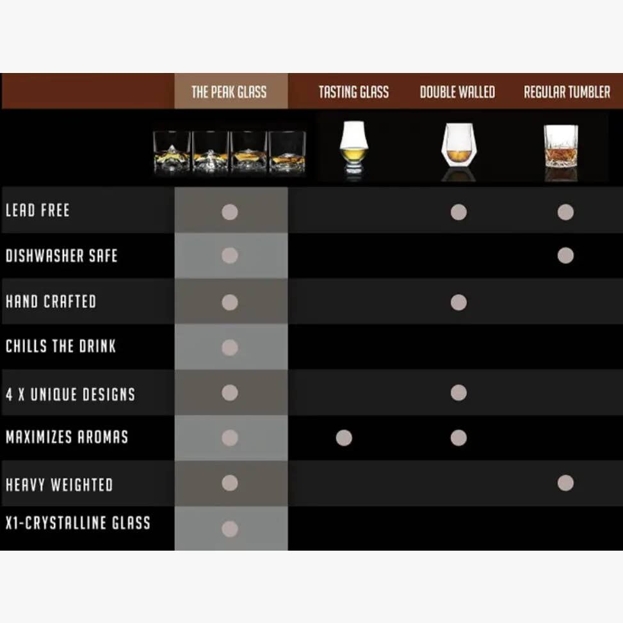623x623 pixels.
Task: Click Heavy Weighted dot under Regular Tumbler
Action: click(x=565, y=483)
